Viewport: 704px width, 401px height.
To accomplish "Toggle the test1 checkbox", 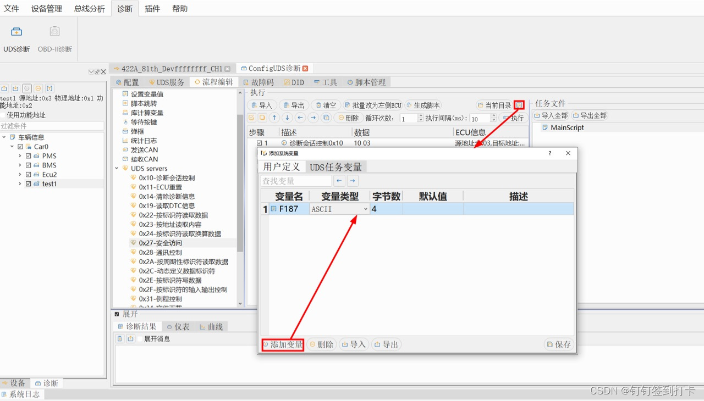I will click(x=29, y=184).
